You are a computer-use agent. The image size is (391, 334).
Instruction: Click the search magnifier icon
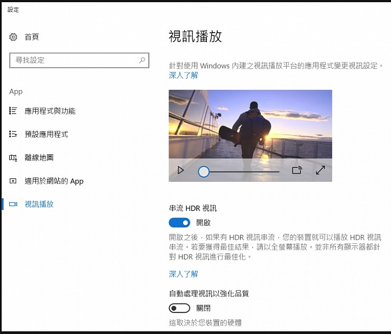pos(142,60)
